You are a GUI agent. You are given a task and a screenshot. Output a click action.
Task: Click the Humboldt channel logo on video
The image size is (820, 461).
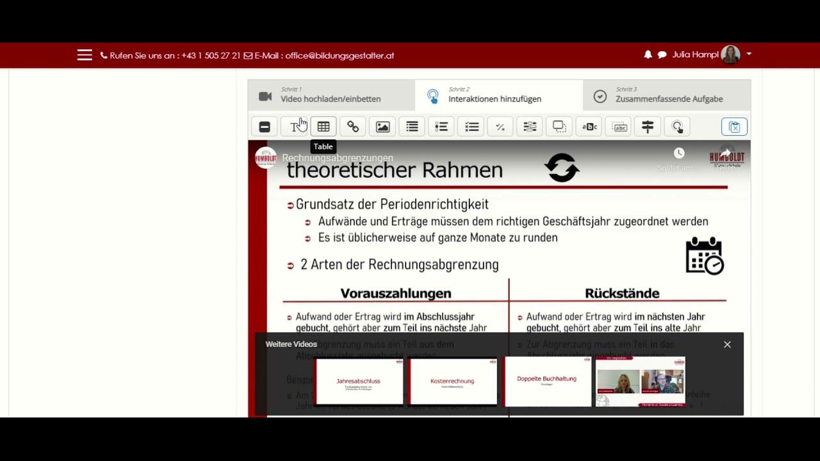click(266, 158)
